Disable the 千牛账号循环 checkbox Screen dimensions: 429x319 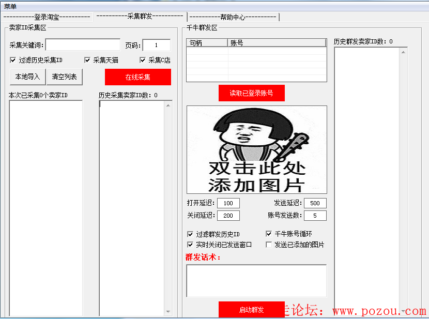pos(269,234)
